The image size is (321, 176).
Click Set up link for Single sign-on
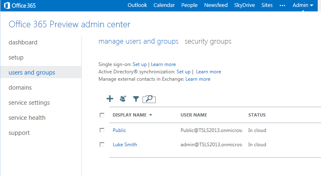(140, 64)
